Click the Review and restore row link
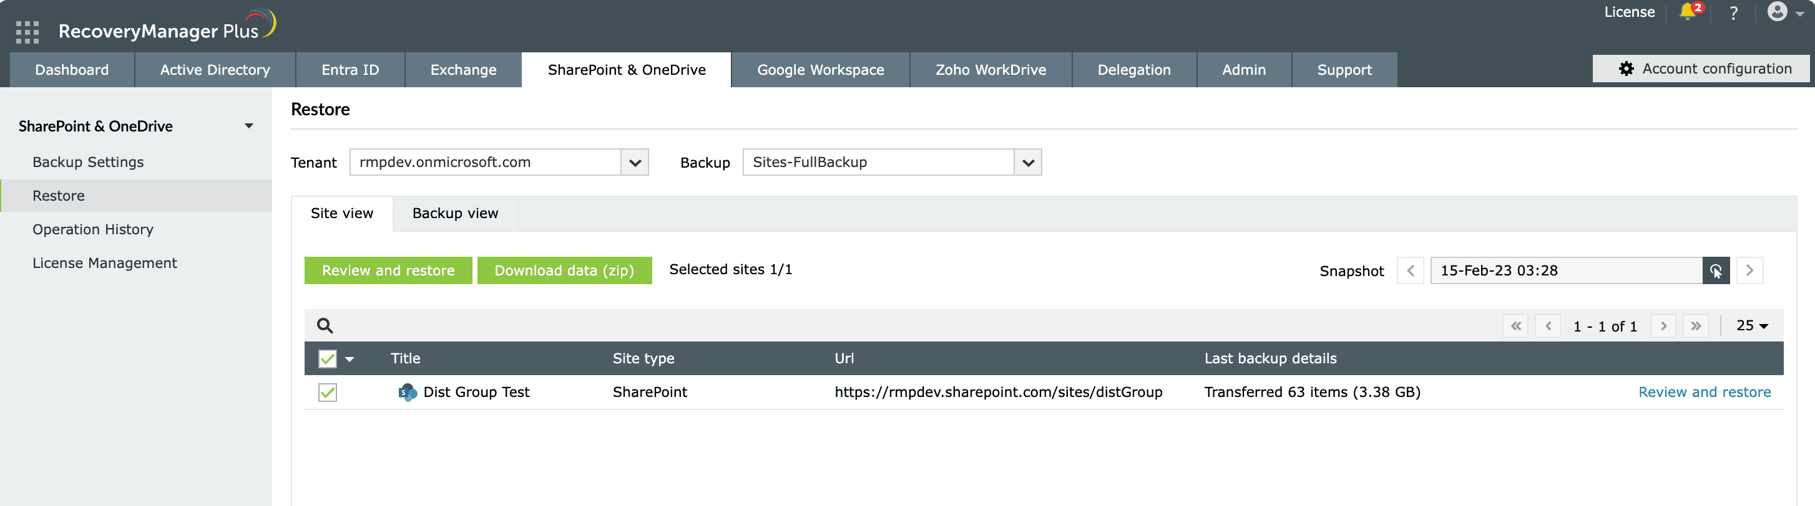This screenshot has width=1815, height=506. click(x=1705, y=393)
